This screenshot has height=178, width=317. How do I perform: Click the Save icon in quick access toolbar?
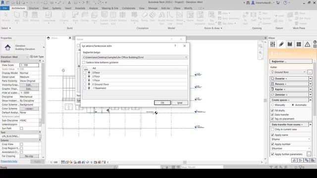coord(18,2)
